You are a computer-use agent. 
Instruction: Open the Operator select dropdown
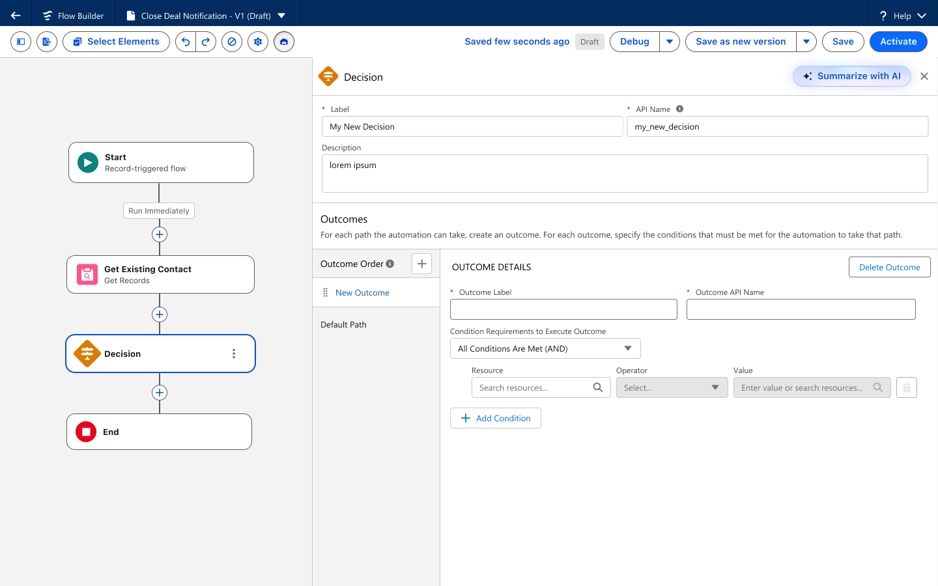[x=672, y=387]
